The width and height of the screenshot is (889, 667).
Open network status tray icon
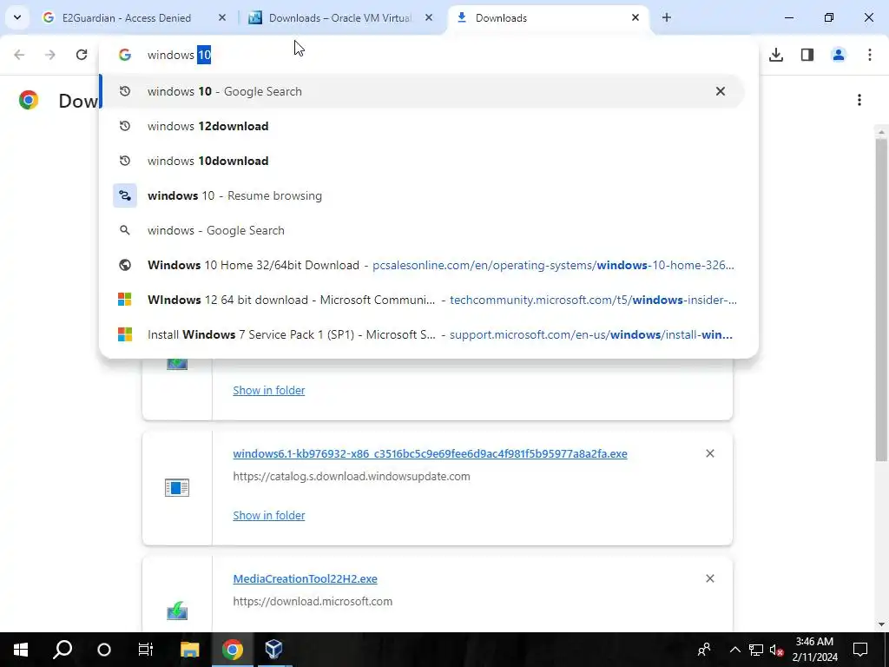tap(756, 650)
